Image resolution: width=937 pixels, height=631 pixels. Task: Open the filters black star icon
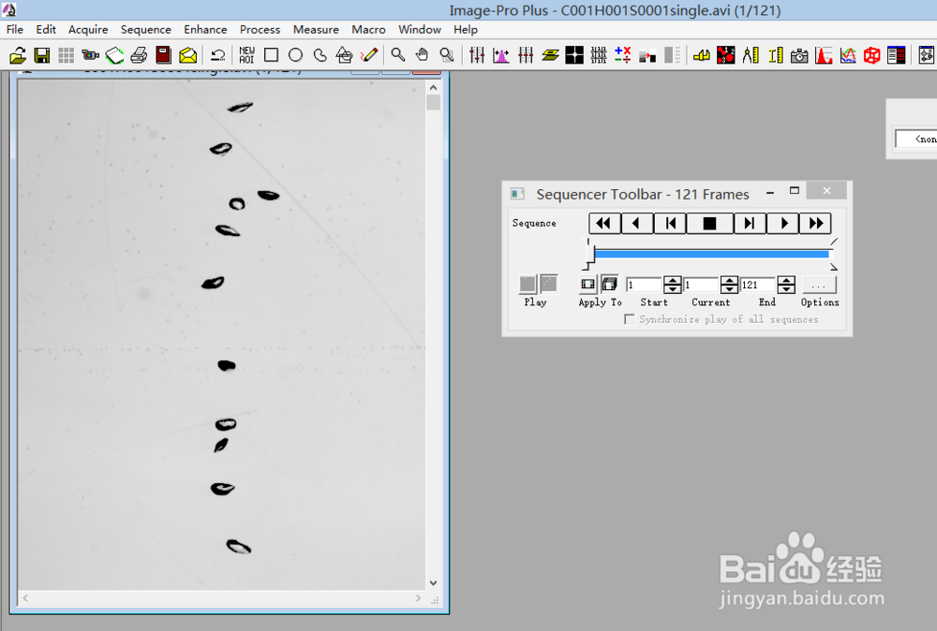574,55
